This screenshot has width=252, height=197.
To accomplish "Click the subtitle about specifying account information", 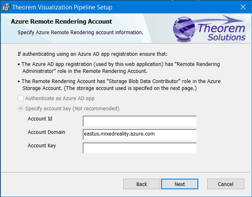I will coord(80,32).
